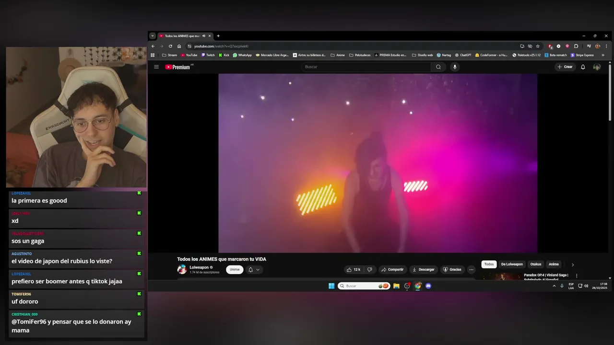Go to the browser home page icon

click(x=179, y=46)
